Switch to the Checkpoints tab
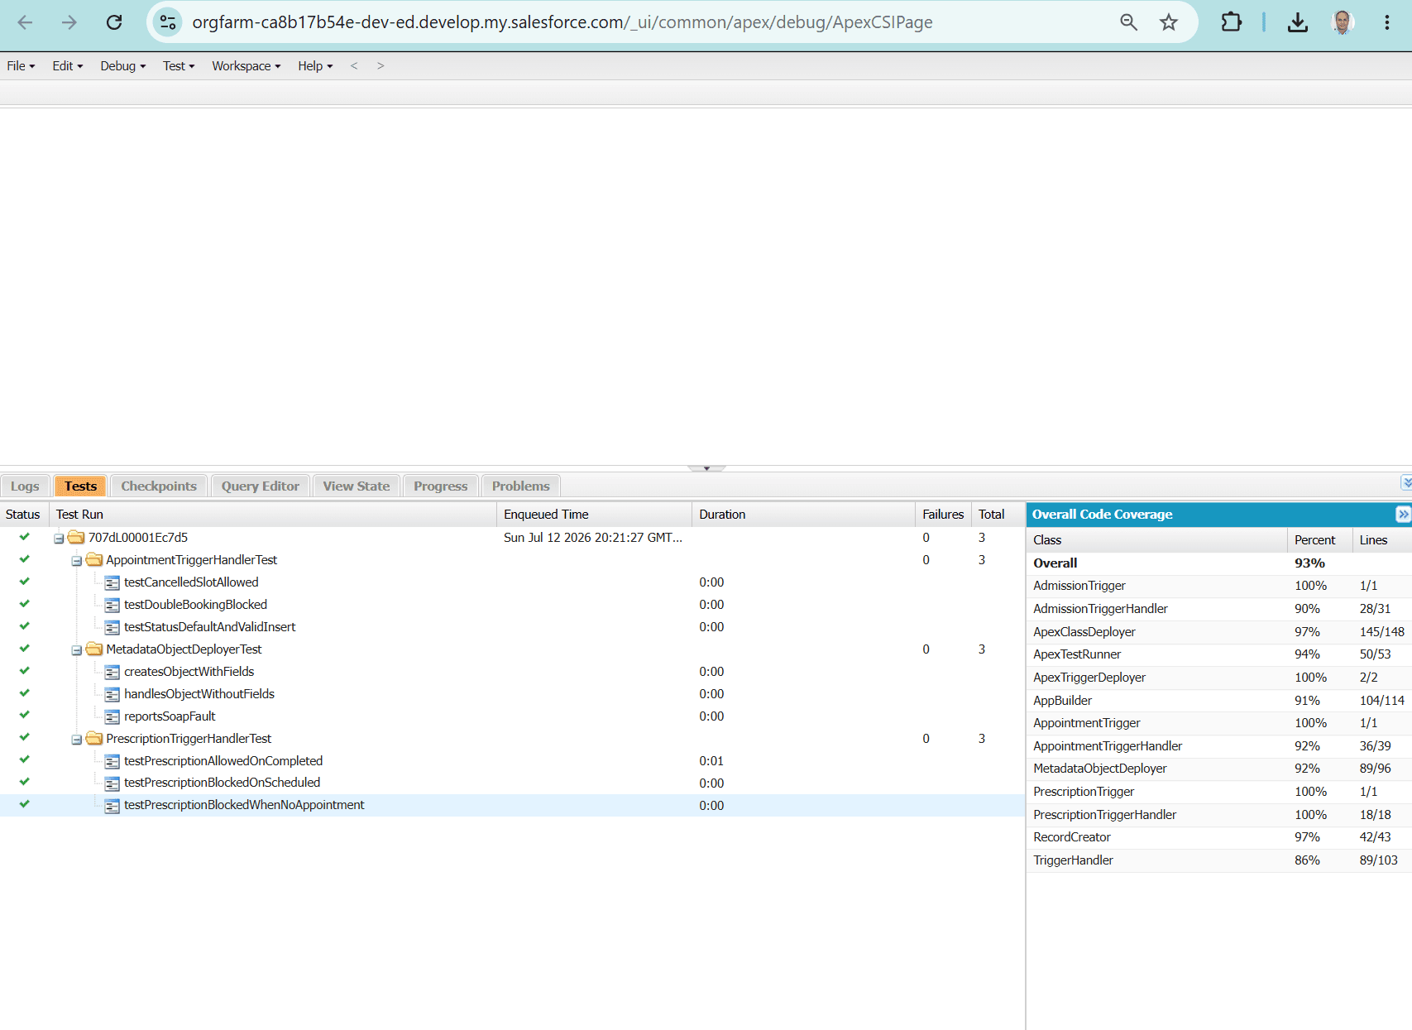This screenshot has height=1030, width=1412. pos(159,486)
